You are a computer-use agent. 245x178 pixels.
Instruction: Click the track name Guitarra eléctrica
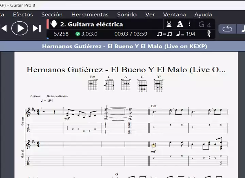(x=92, y=24)
